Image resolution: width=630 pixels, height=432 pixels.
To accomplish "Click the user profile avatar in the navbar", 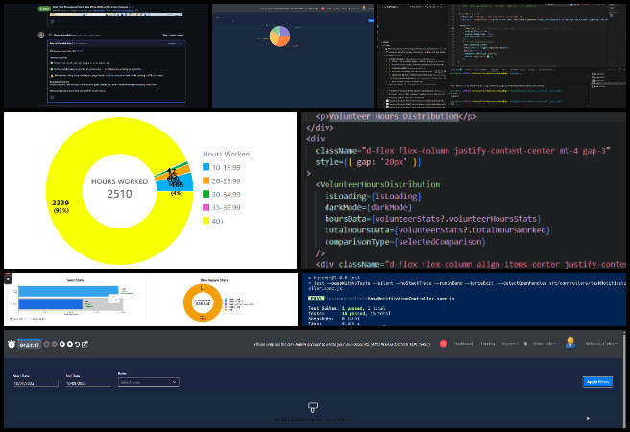I will pos(569,343).
